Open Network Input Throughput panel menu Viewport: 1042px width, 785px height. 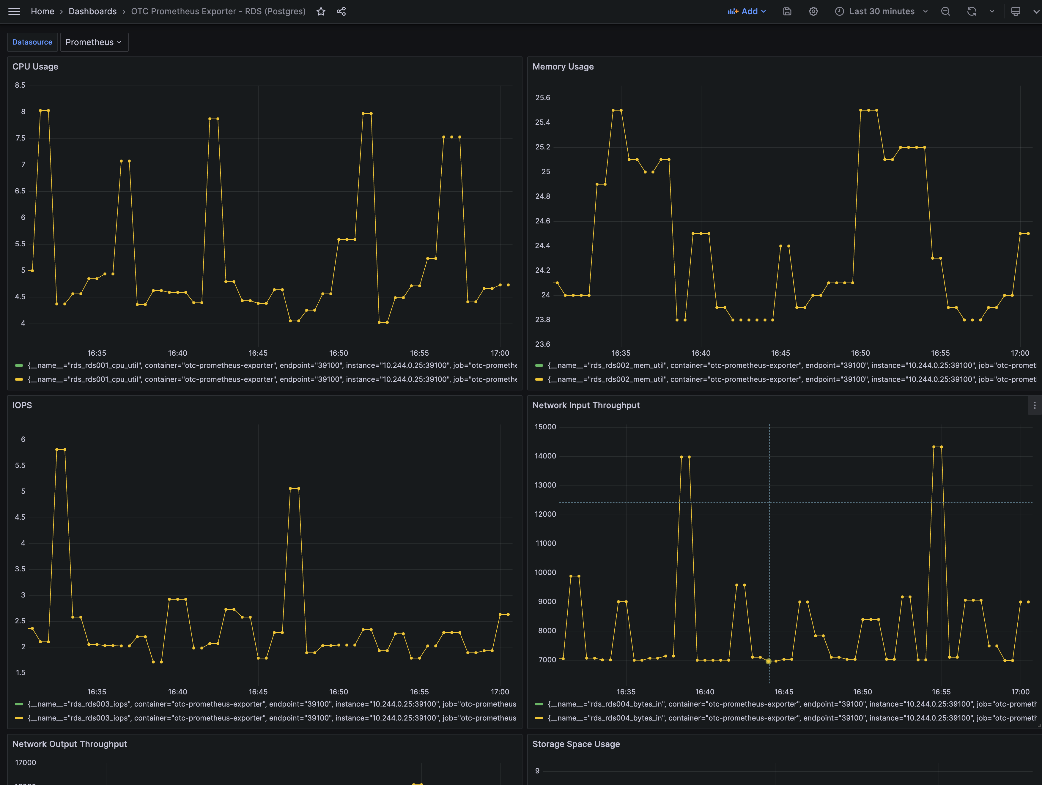pos(1034,406)
